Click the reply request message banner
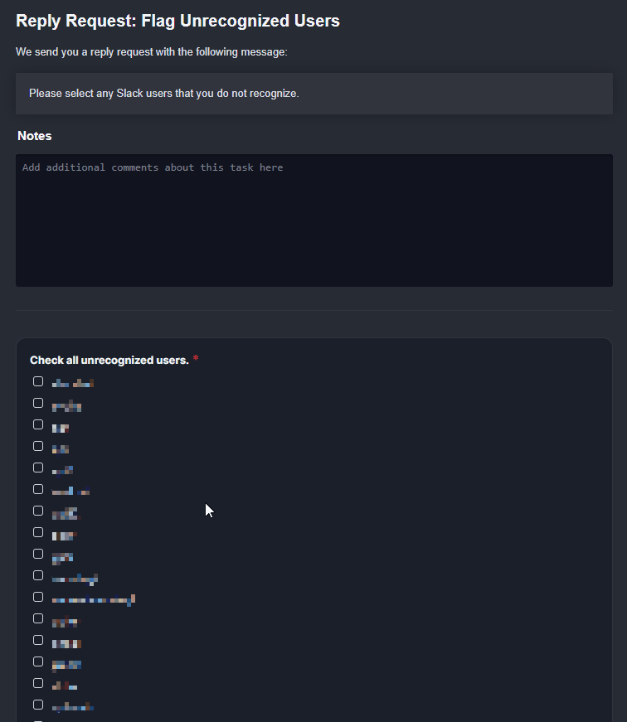 pos(313,93)
